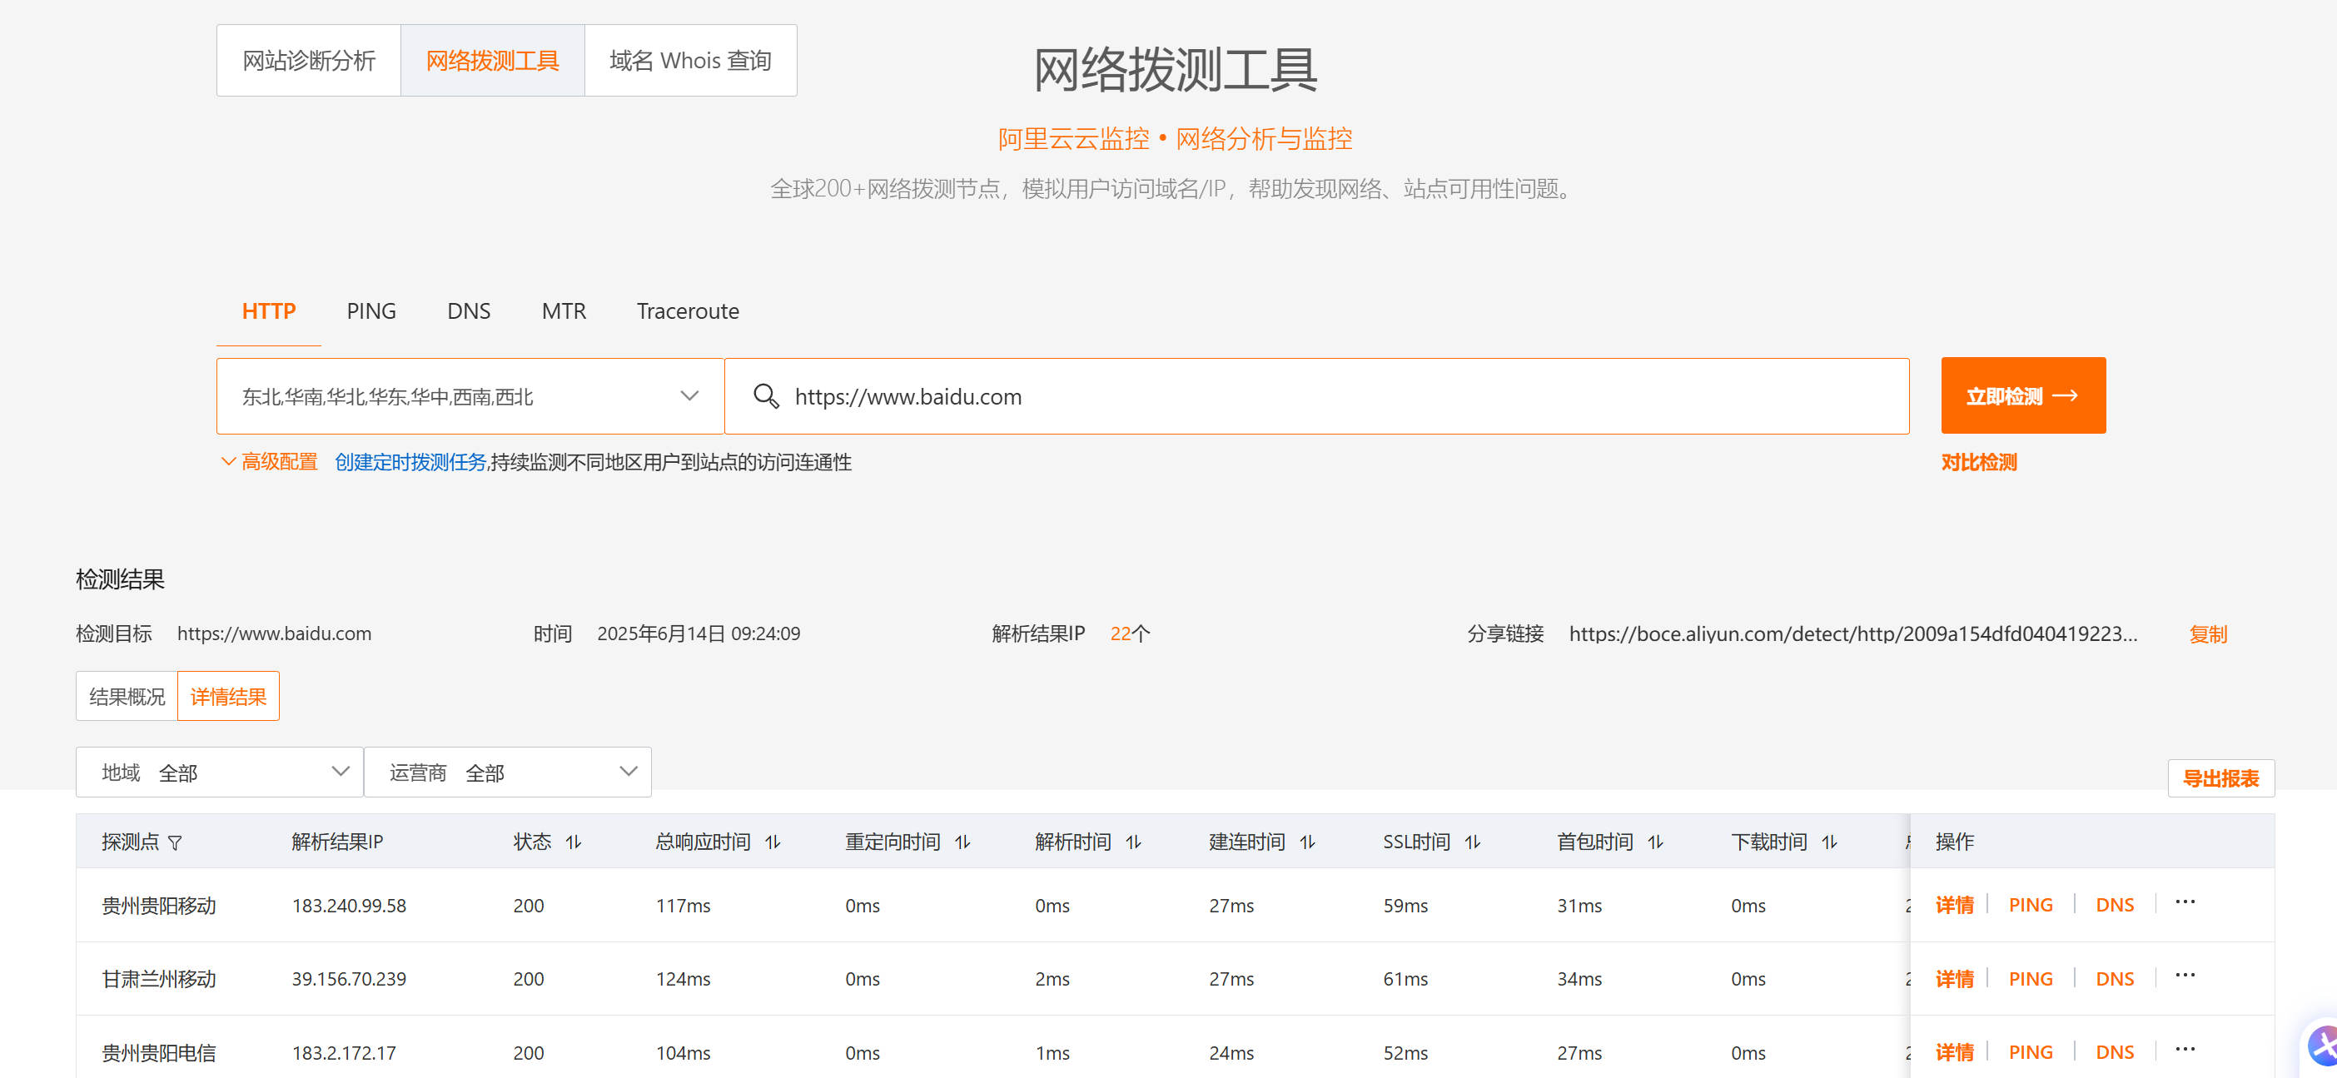Click the 导出报表 button
This screenshot has height=1078, width=2337.
tap(2221, 777)
